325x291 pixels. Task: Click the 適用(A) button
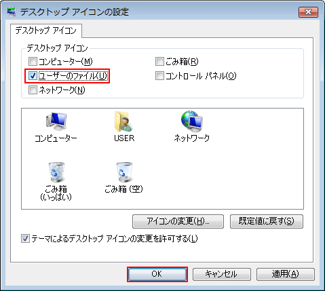click(x=286, y=274)
